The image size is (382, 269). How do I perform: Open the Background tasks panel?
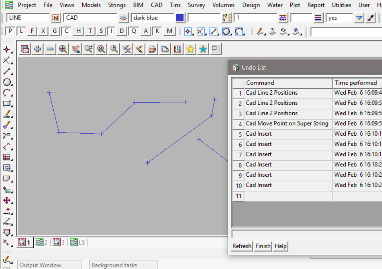point(123,265)
